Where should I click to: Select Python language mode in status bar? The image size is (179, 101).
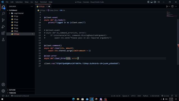[x=145, y=96]
